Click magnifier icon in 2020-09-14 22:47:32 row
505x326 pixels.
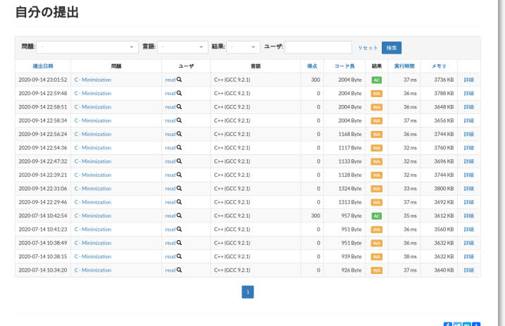click(179, 161)
